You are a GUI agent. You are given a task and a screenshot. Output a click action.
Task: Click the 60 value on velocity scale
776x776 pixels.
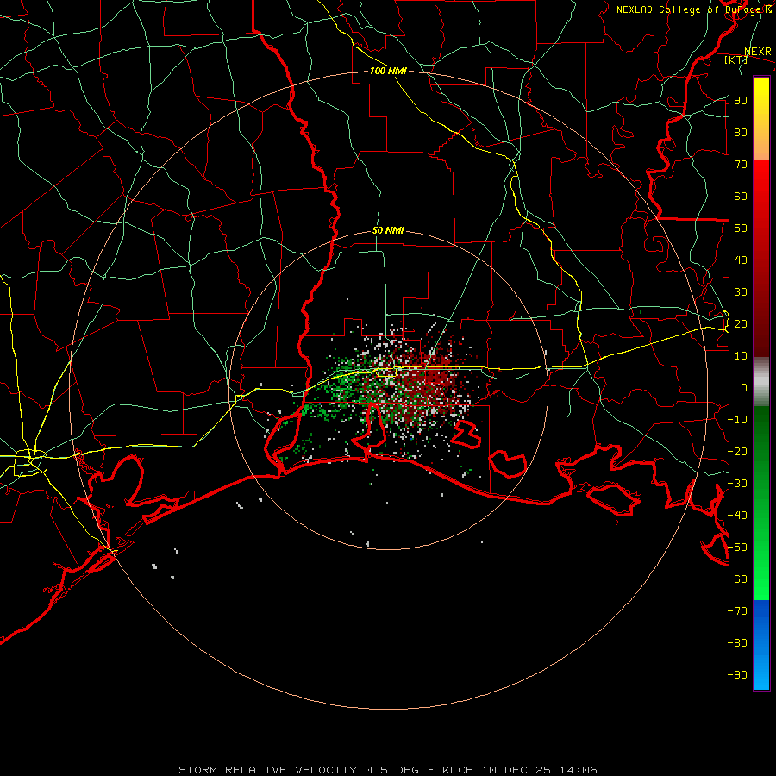coord(741,196)
